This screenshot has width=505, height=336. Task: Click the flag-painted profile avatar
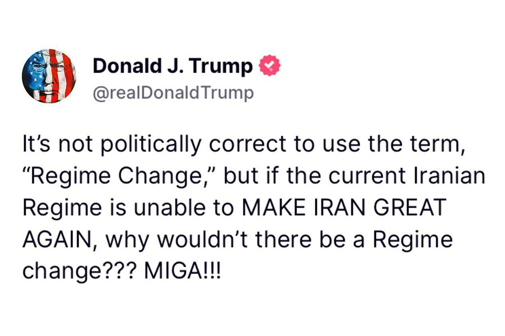[48, 77]
